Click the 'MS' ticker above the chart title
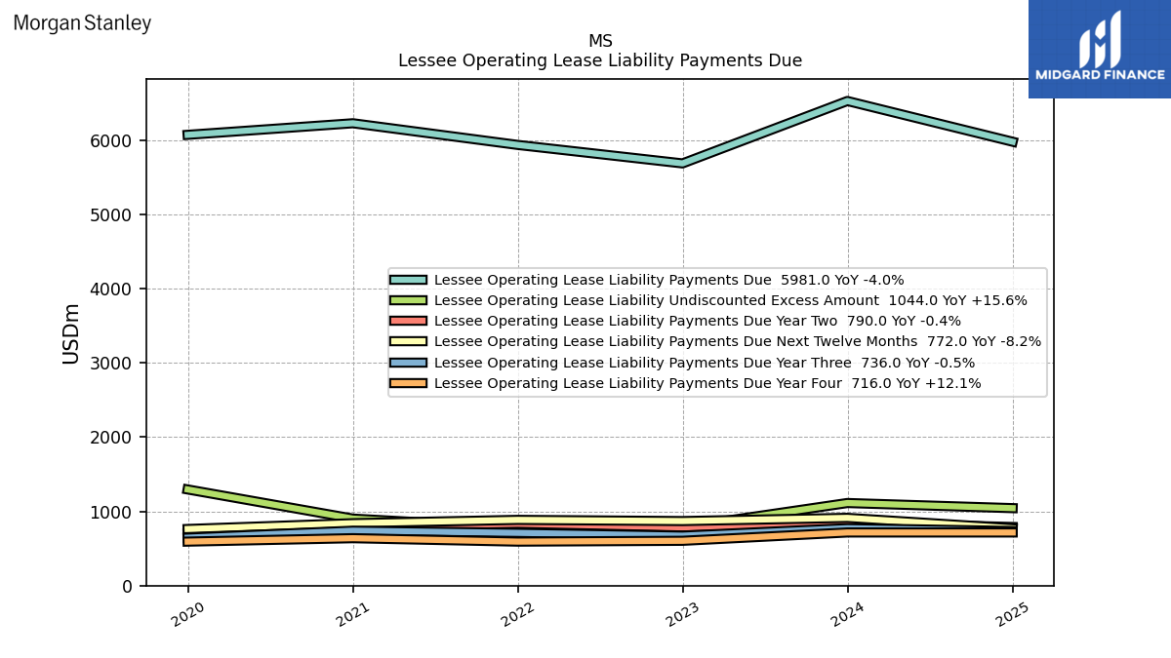This screenshot has width=1171, height=658. click(x=600, y=41)
